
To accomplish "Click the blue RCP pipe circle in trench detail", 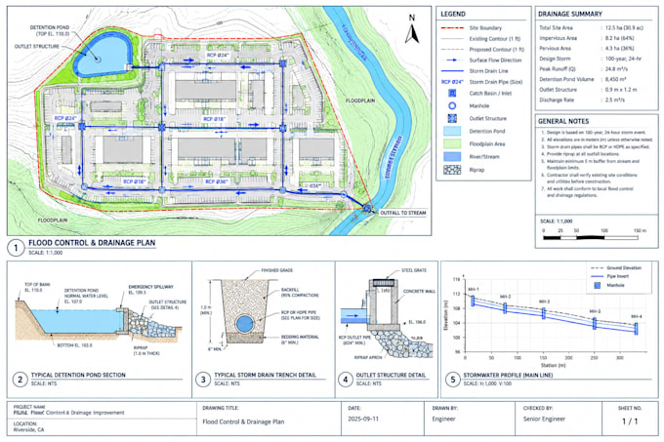I will (x=244, y=324).
